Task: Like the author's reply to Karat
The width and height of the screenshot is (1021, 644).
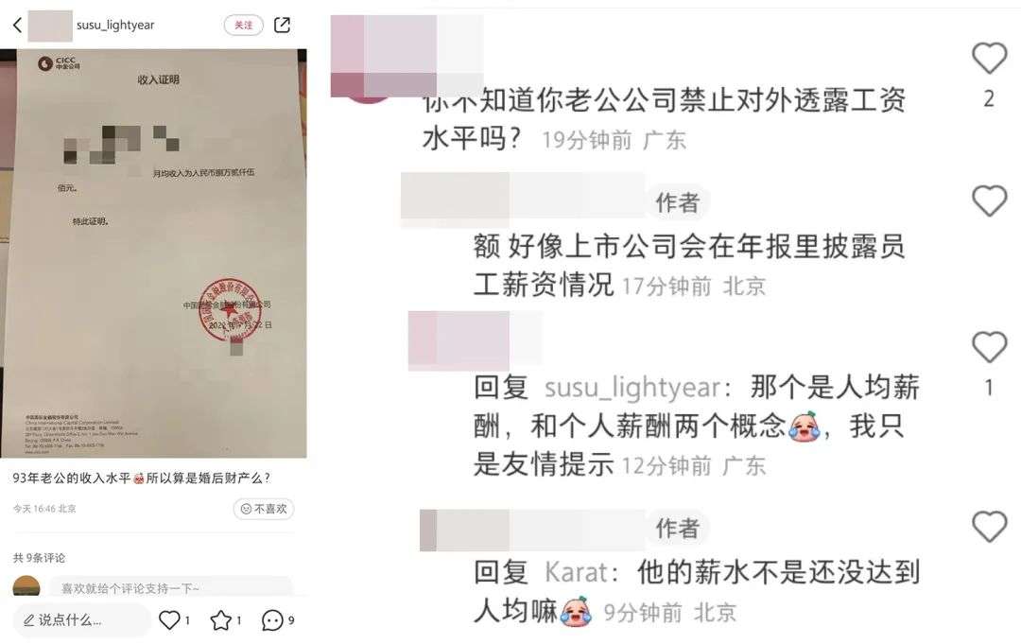Action: pyautogui.click(x=989, y=526)
